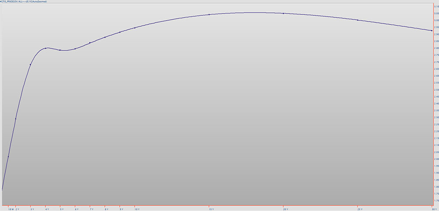
Task: Select the 25 Y x-axis label
Action: tap(360, 210)
